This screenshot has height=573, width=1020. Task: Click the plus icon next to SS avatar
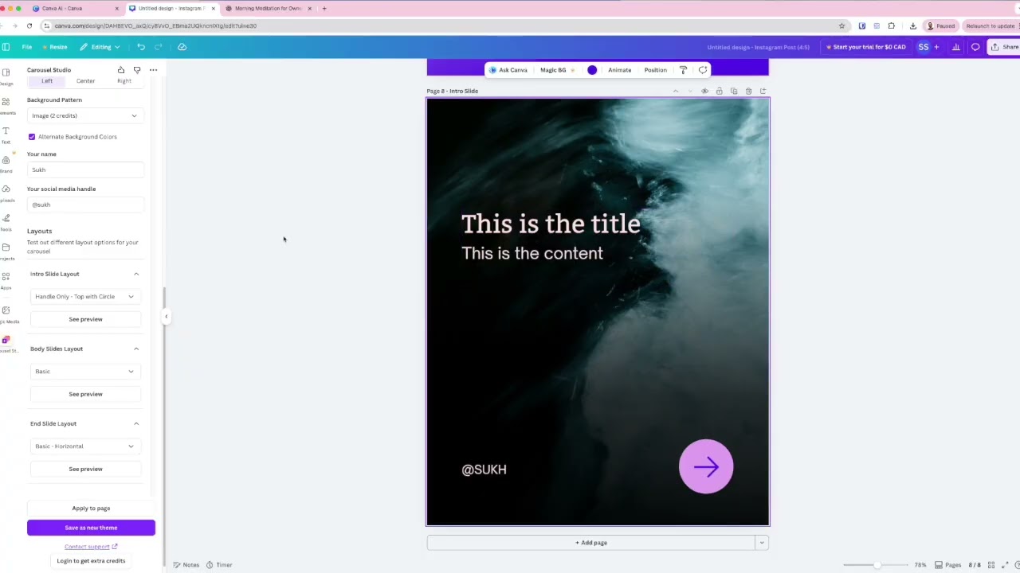(x=936, y=47)
